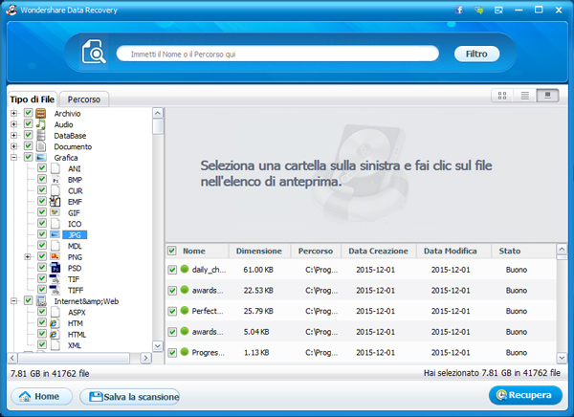Click the tree horizontal scroll left arrow

(12, 358)
